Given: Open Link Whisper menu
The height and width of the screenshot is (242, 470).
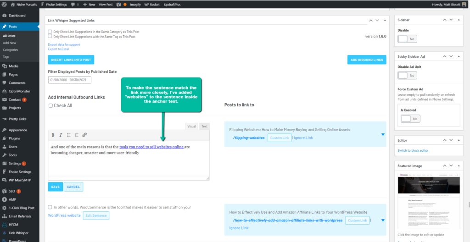Looking at the screenshot, I should 19,233.
